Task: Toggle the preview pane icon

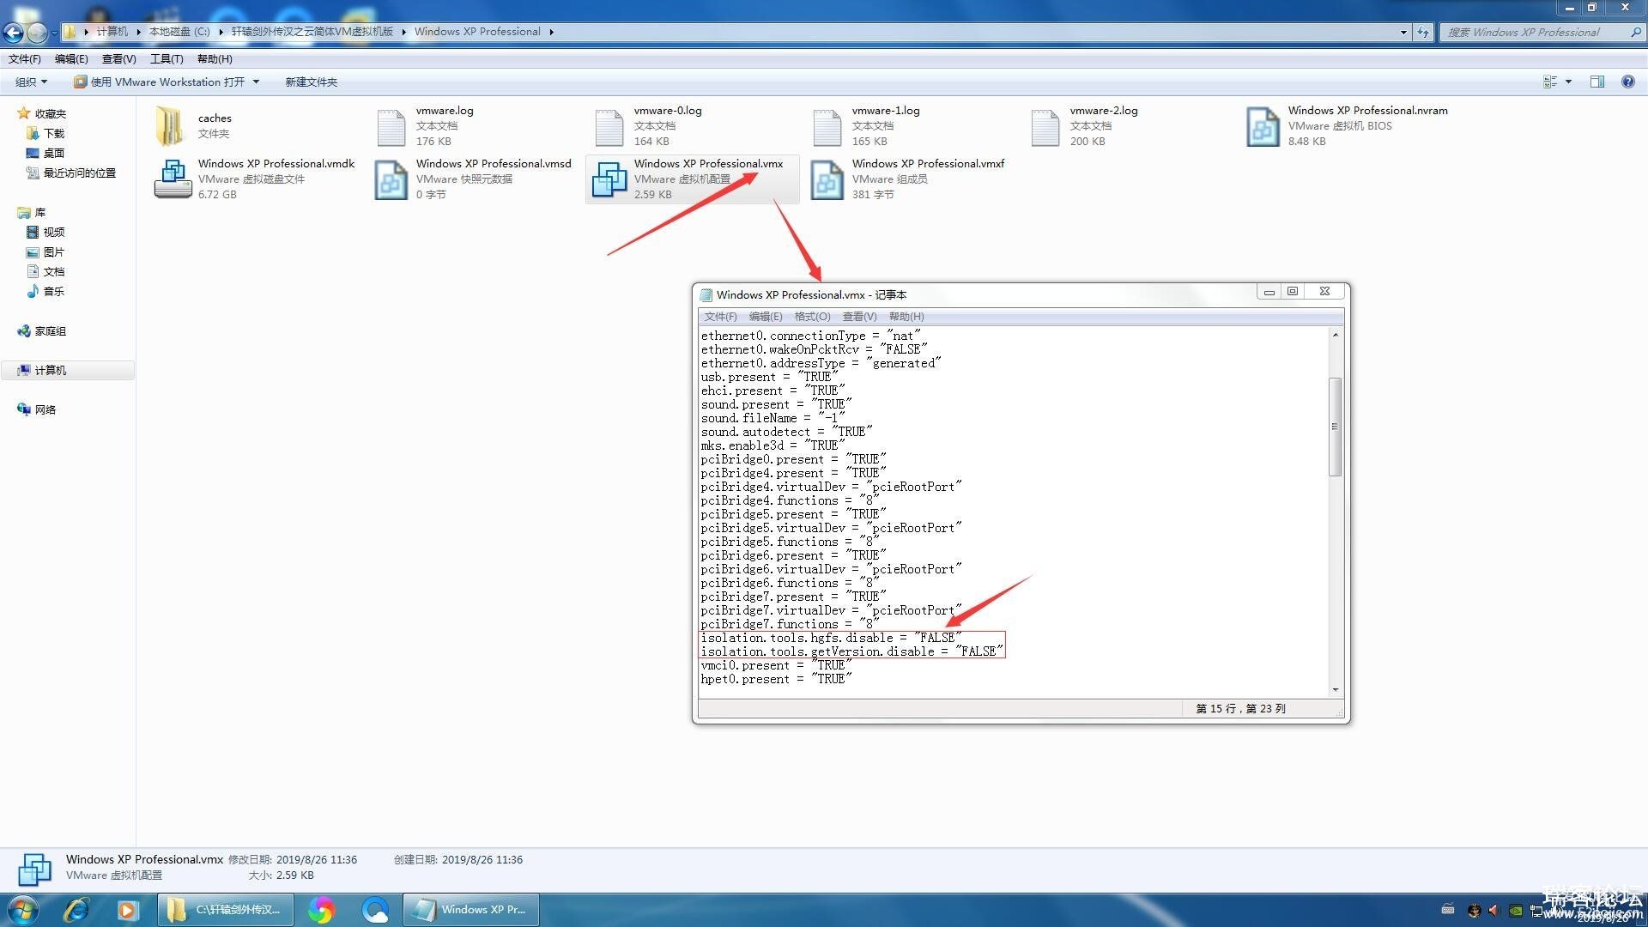Action: pos(1597,82)
